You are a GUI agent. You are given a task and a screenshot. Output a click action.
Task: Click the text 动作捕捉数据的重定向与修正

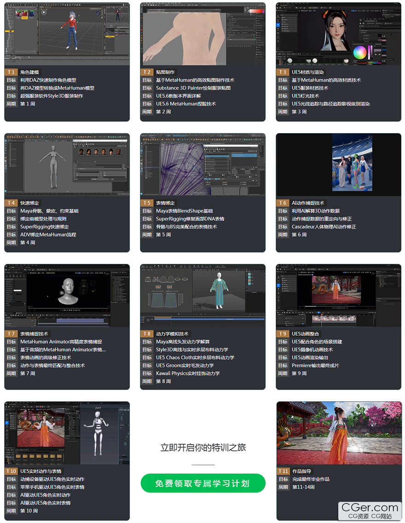pos(322,219)
